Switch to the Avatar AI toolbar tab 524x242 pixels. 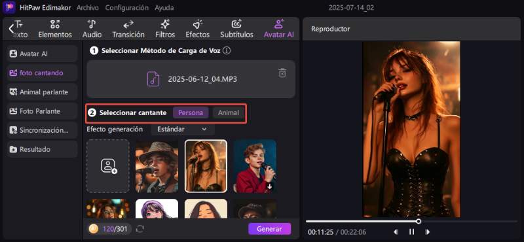pos(279,29)
